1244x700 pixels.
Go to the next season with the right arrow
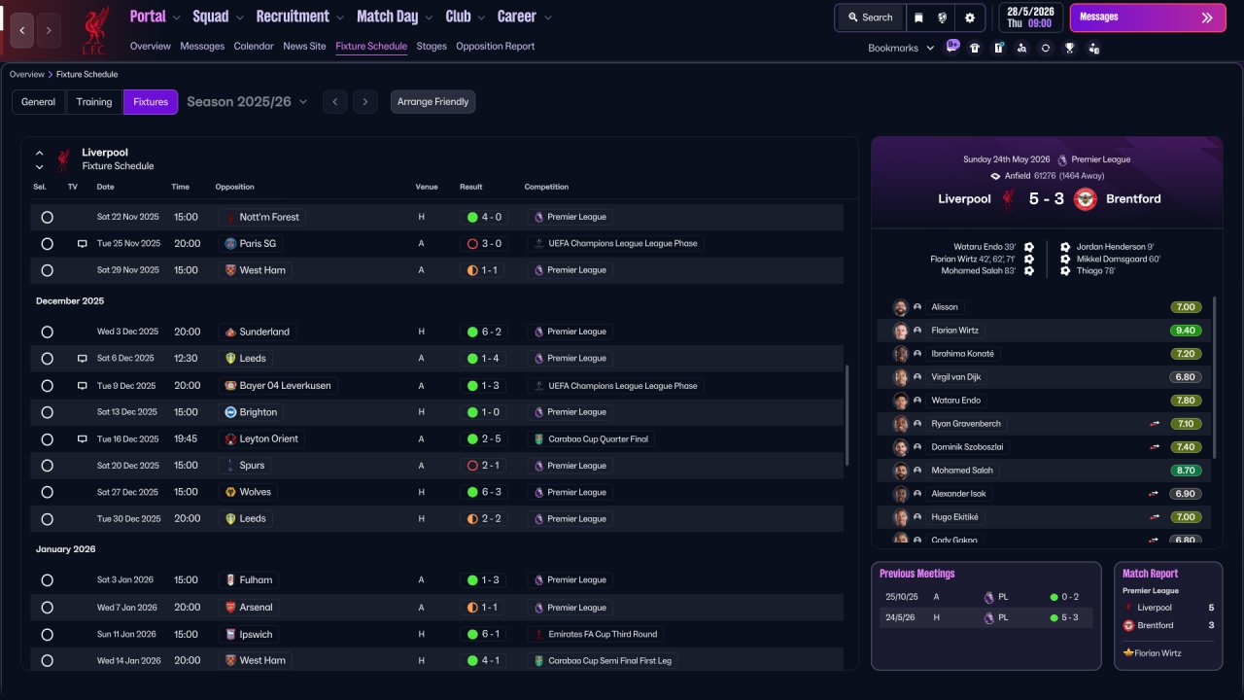coord(365,102)
